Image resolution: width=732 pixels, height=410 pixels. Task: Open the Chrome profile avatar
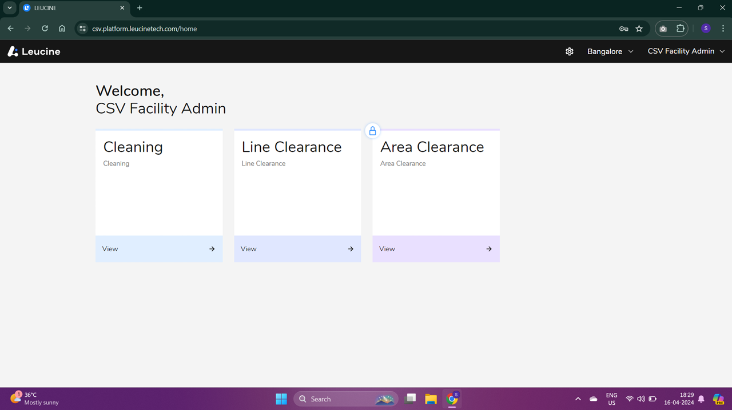(x=706, y=29)
